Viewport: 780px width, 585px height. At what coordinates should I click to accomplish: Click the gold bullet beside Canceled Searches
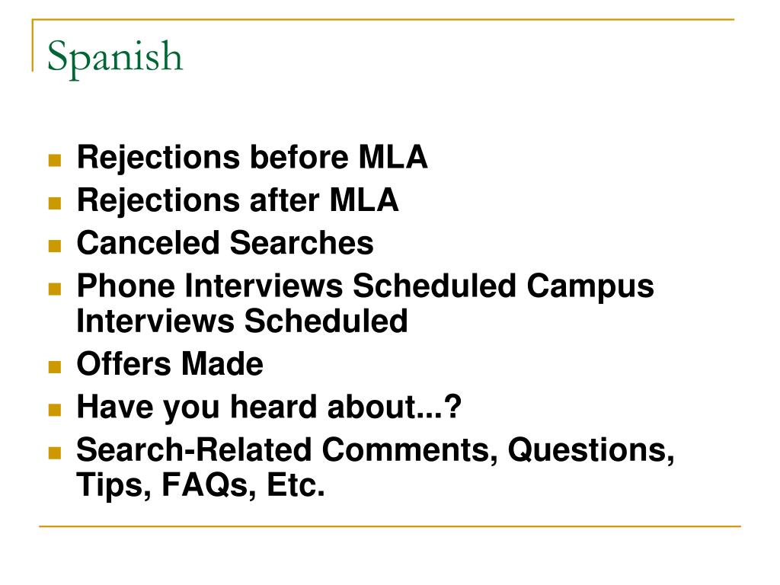55,246
